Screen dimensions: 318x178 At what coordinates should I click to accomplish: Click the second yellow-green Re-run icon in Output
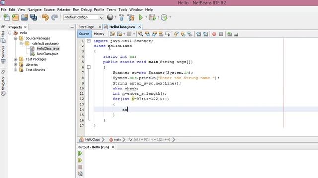pyautogui.click(x=80, y=160)
